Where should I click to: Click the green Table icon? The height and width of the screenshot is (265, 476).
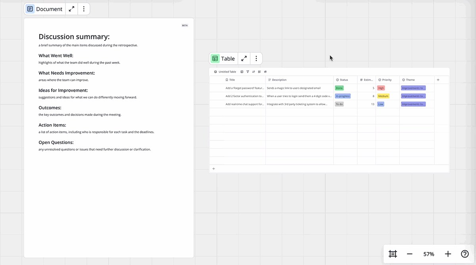click(x=215, y=59)
